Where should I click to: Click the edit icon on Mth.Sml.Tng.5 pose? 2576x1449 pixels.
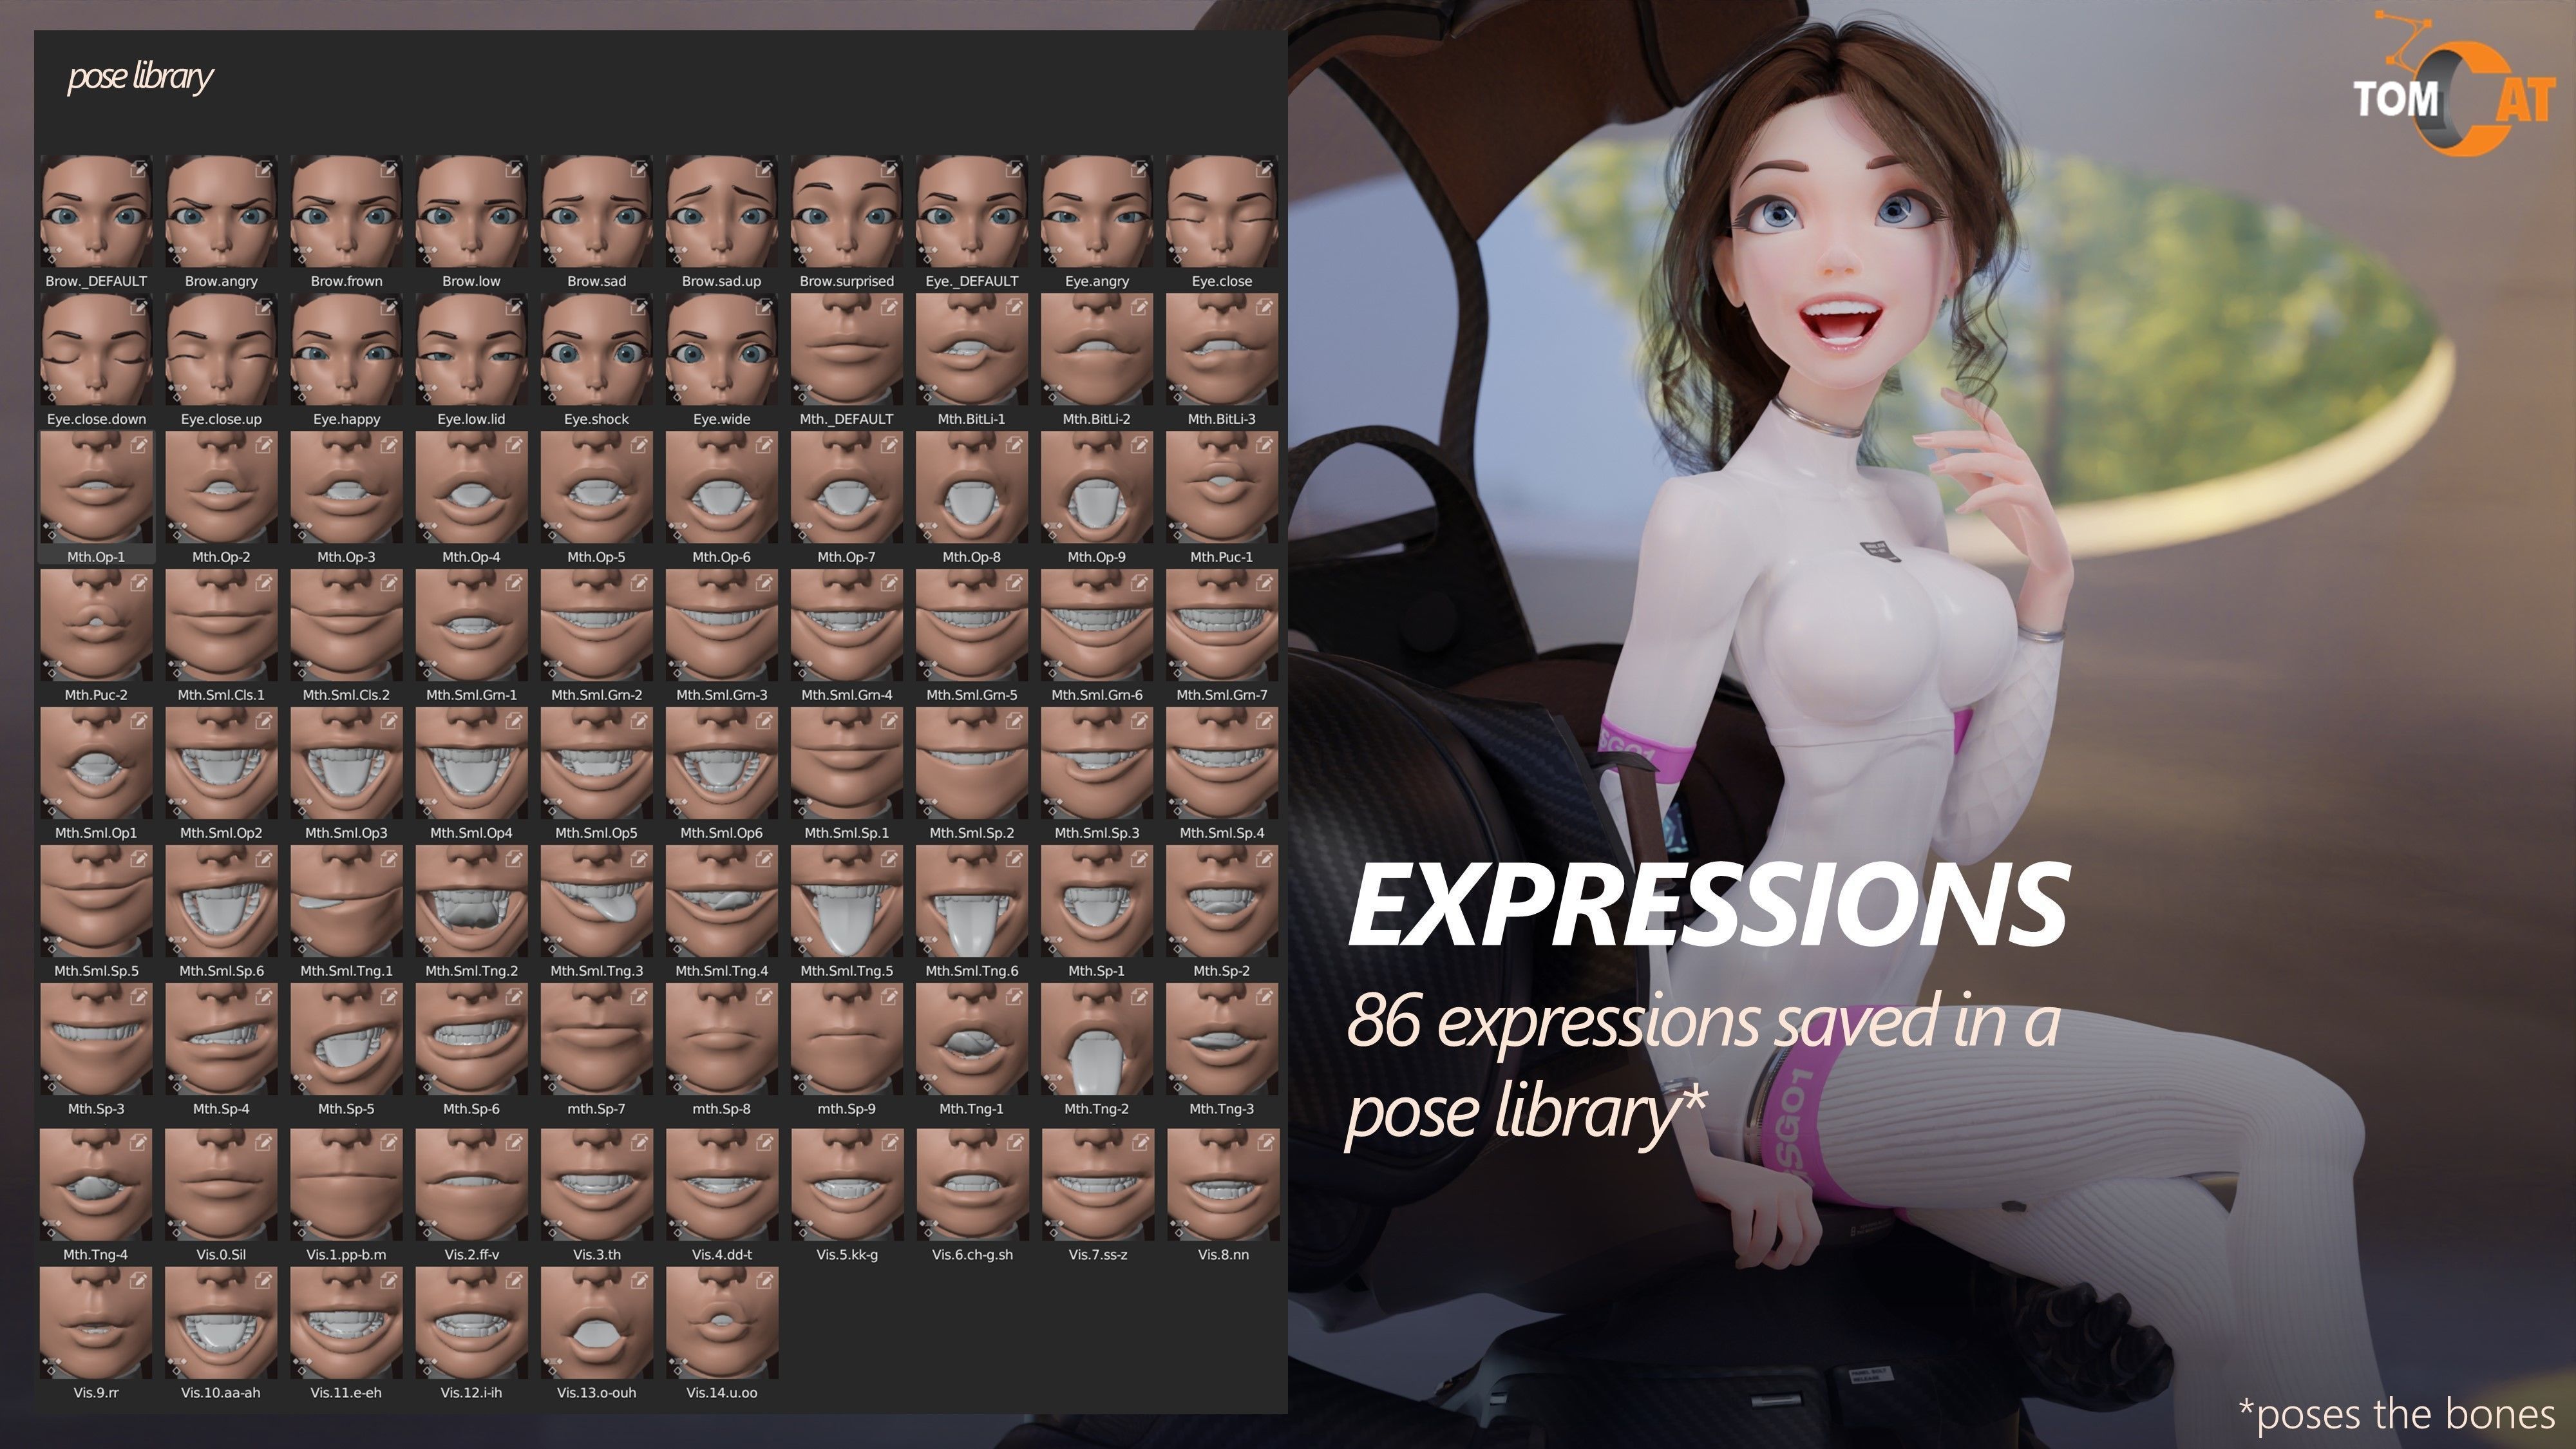pos(889,860)
